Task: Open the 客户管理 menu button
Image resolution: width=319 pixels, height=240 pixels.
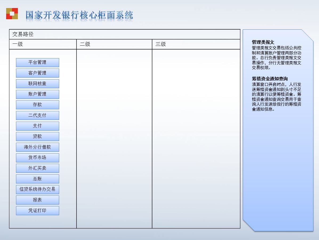Action: pyautogui.click(x=37, y=73)
